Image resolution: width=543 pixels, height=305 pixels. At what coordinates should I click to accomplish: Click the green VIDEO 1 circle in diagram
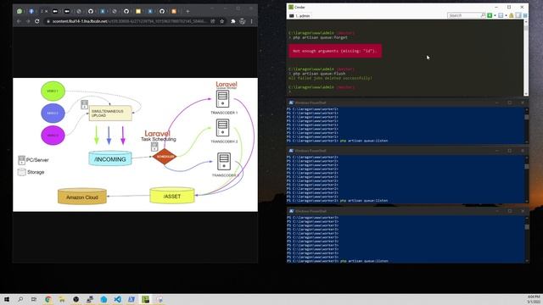(x=53, y=91)
